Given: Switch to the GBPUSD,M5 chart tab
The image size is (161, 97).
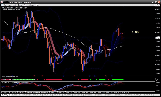Looking at the screenshot, I should click(108, 95).
